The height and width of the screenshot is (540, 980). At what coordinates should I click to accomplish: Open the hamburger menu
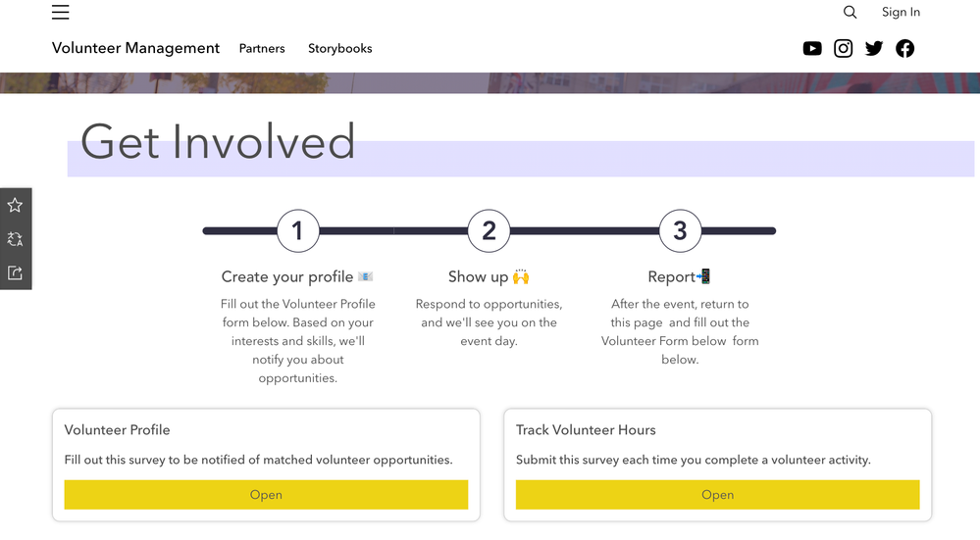pyautogui.click(x=61, y=13)
